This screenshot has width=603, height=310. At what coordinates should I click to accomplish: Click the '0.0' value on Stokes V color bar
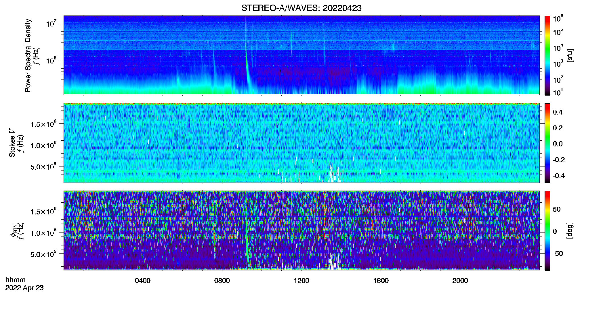pyautogui.click(x=558, y=144)
